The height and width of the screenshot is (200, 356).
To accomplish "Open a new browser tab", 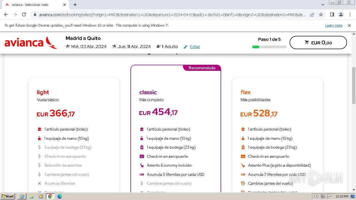I will point(75,5).
